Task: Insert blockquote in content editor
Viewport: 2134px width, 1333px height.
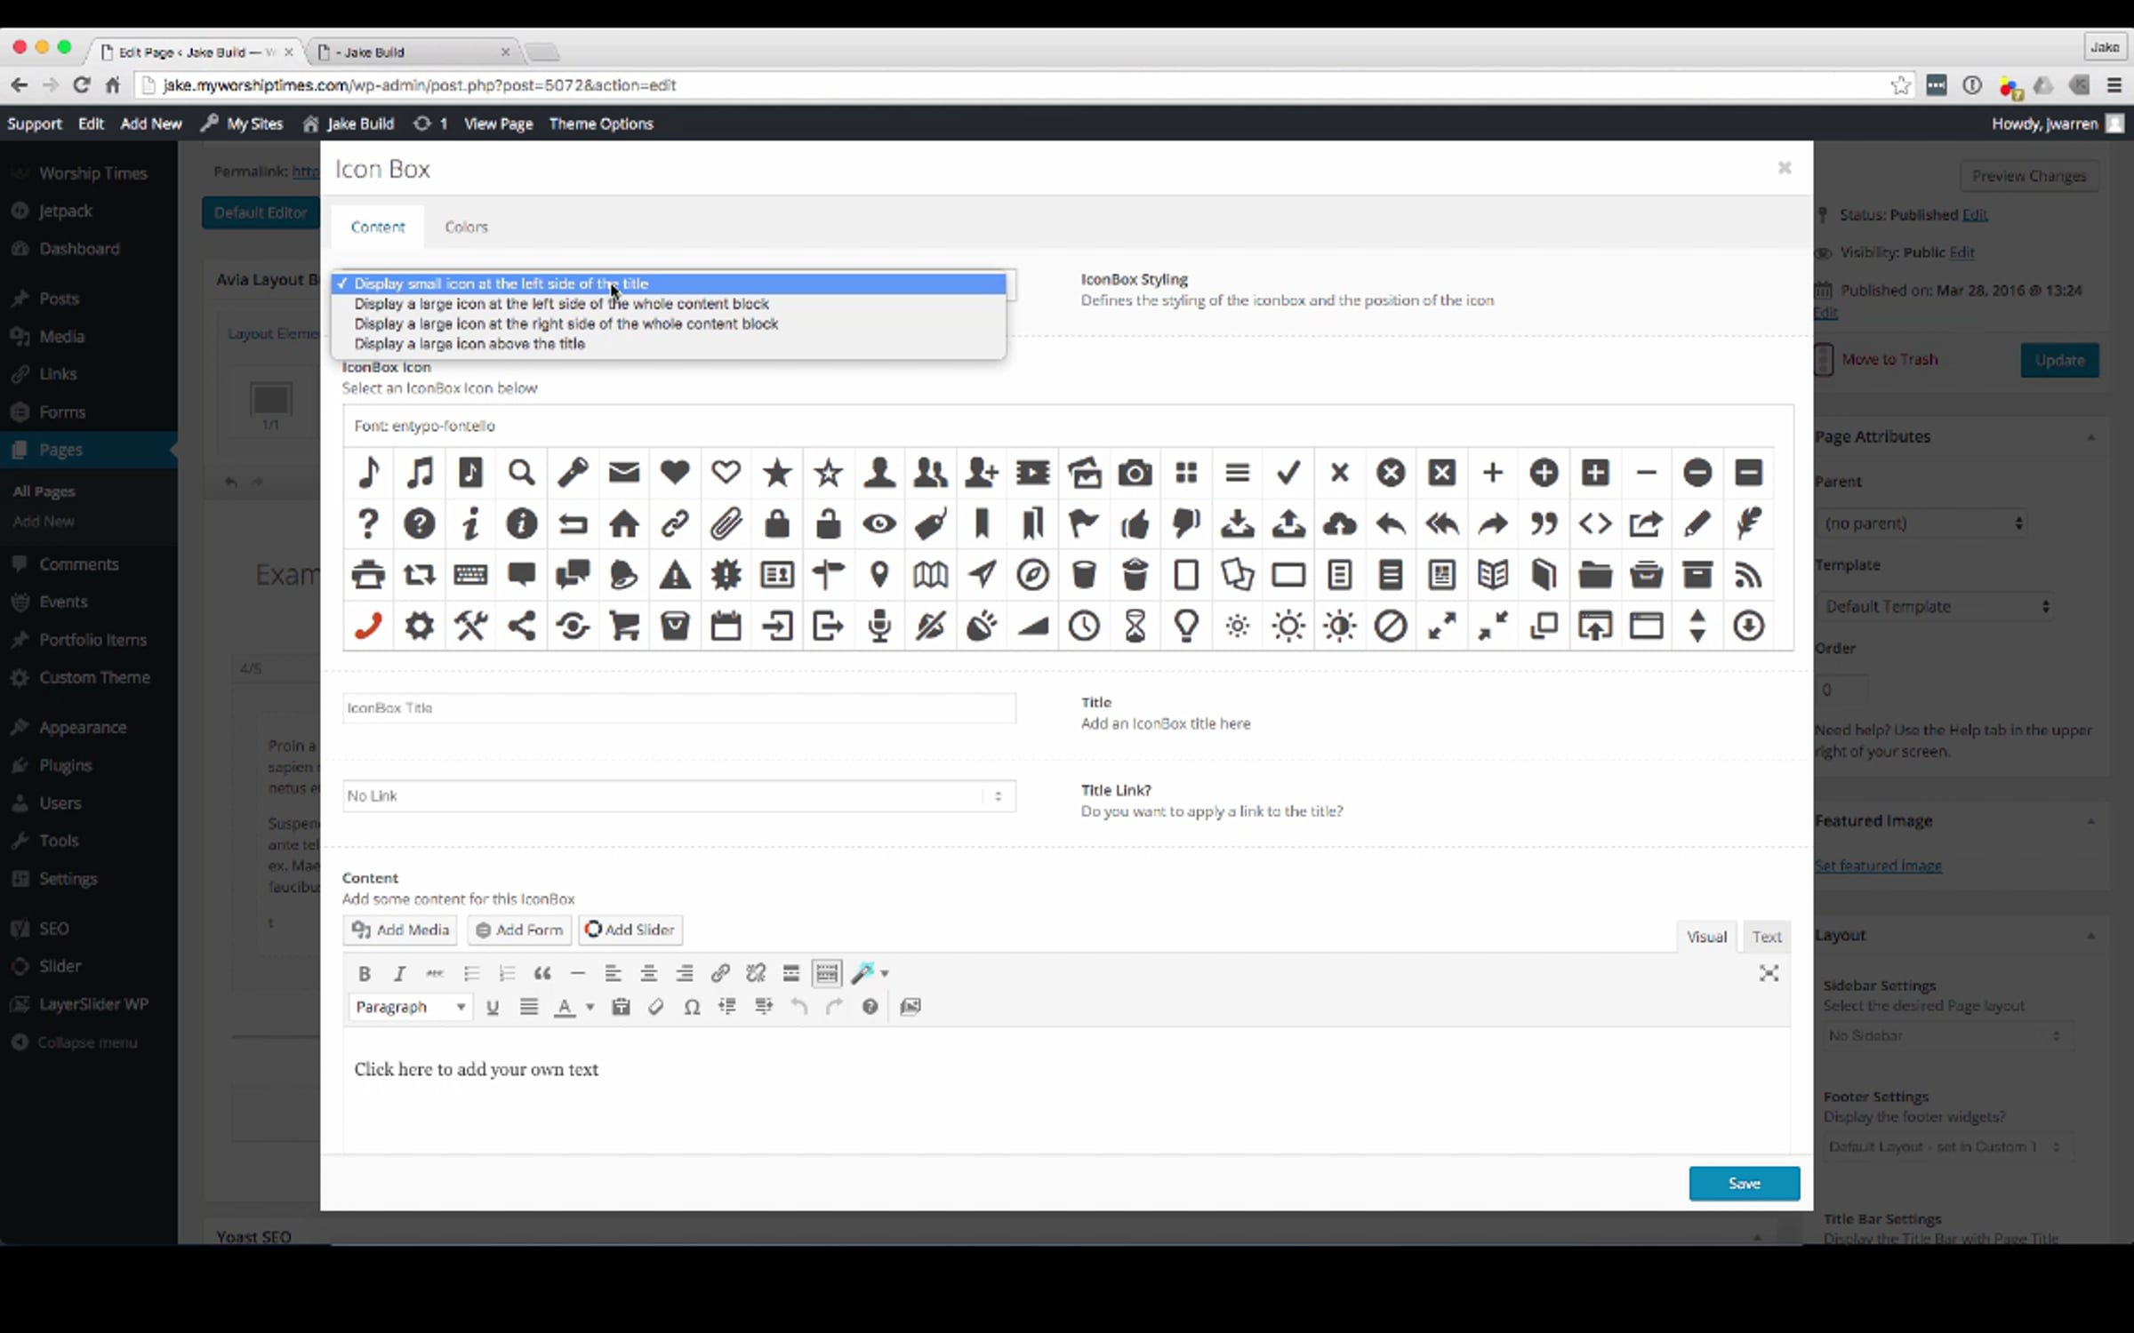Action: 542,974
